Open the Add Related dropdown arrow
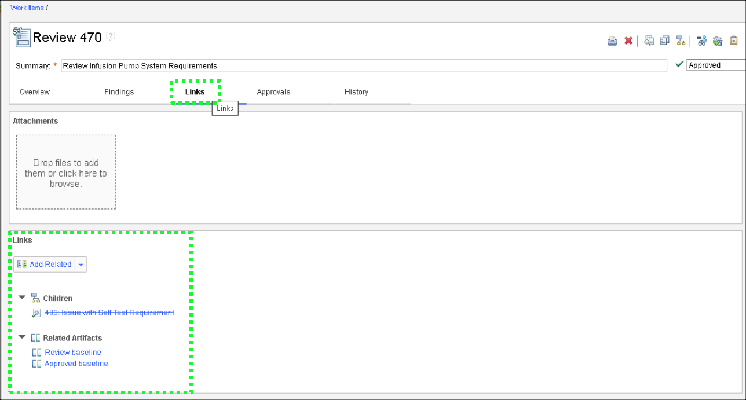746x400 pixels. pyautogui.click(x=81, y=265)
